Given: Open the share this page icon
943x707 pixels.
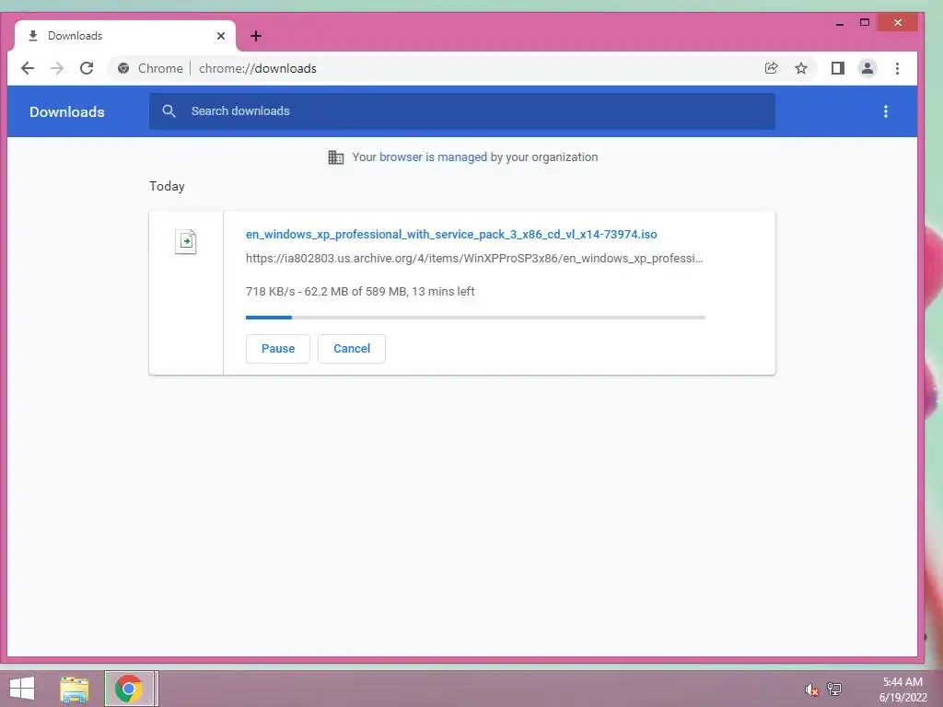Looking at the screenshot, I should (x=771, y=68).
